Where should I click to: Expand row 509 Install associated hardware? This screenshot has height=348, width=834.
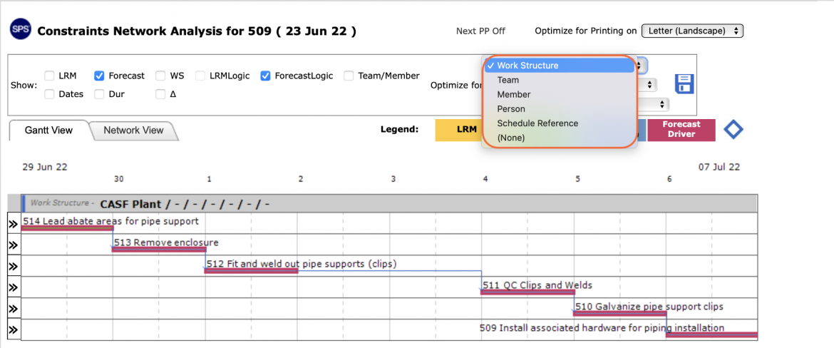[x=14, y=329]
